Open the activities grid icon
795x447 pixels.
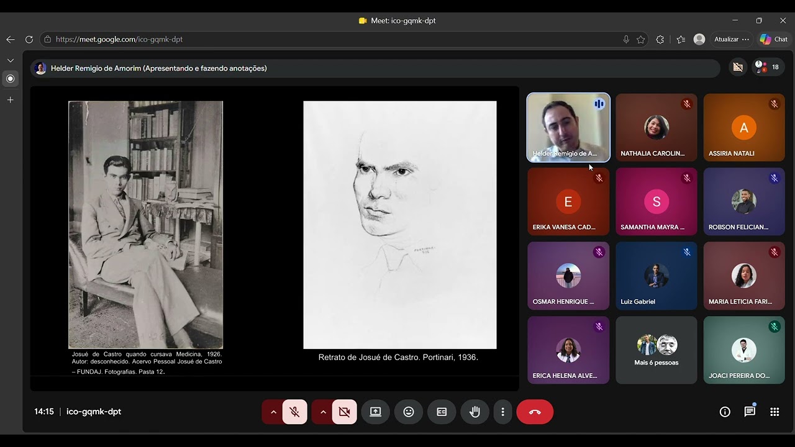pyautogui.click(x=775, y=412)
